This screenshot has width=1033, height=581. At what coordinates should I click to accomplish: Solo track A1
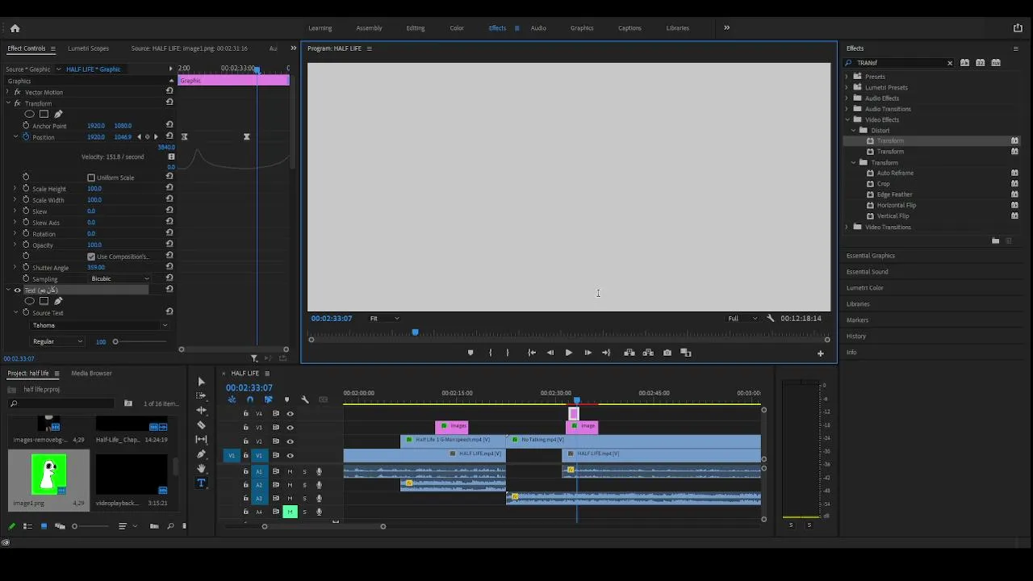[304, 471]
